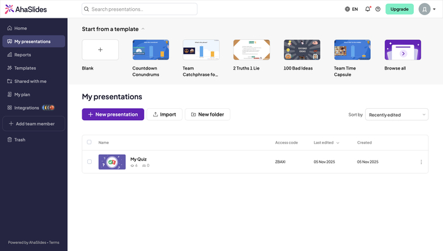Expand the user avatar account menu
Image resolution: width=443 pixels, height=251 pixels.
click(427, 9)
